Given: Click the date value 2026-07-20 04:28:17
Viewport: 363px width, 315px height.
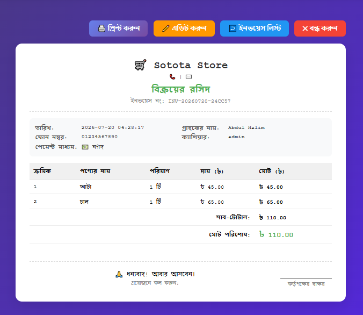Looking at the screenshot, I should [113, 127].
